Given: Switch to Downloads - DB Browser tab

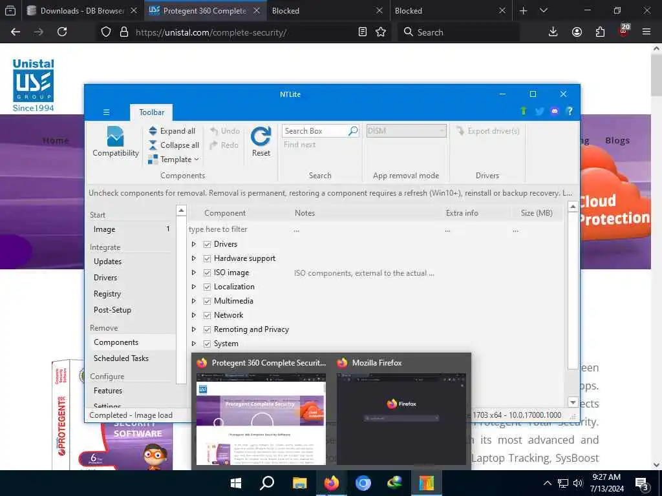Looking at the screenshot, I should [82, 10].
